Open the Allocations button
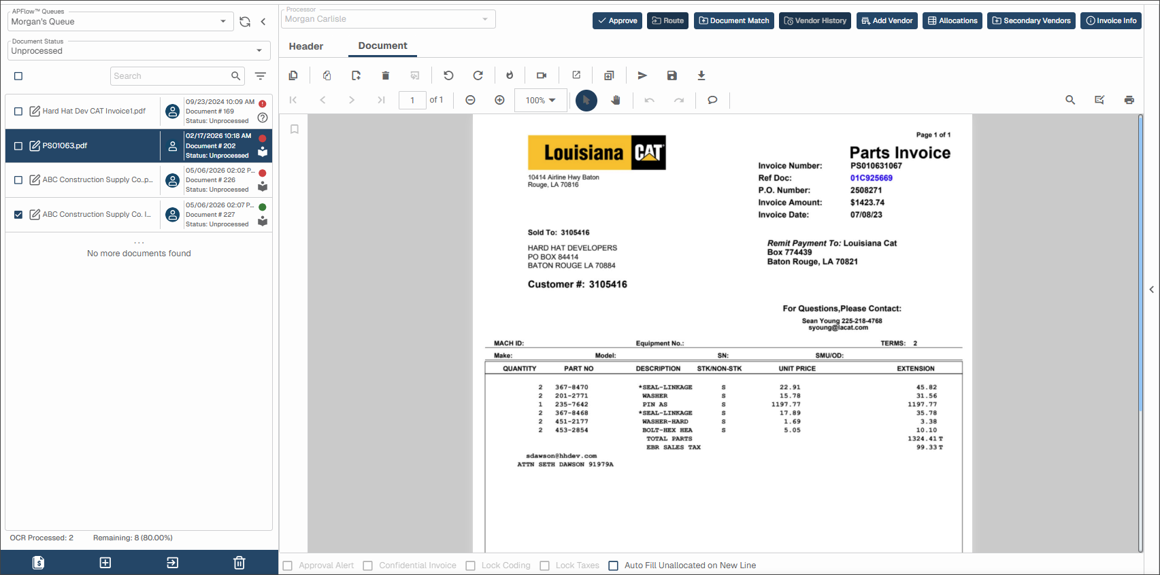 [952, 20]
